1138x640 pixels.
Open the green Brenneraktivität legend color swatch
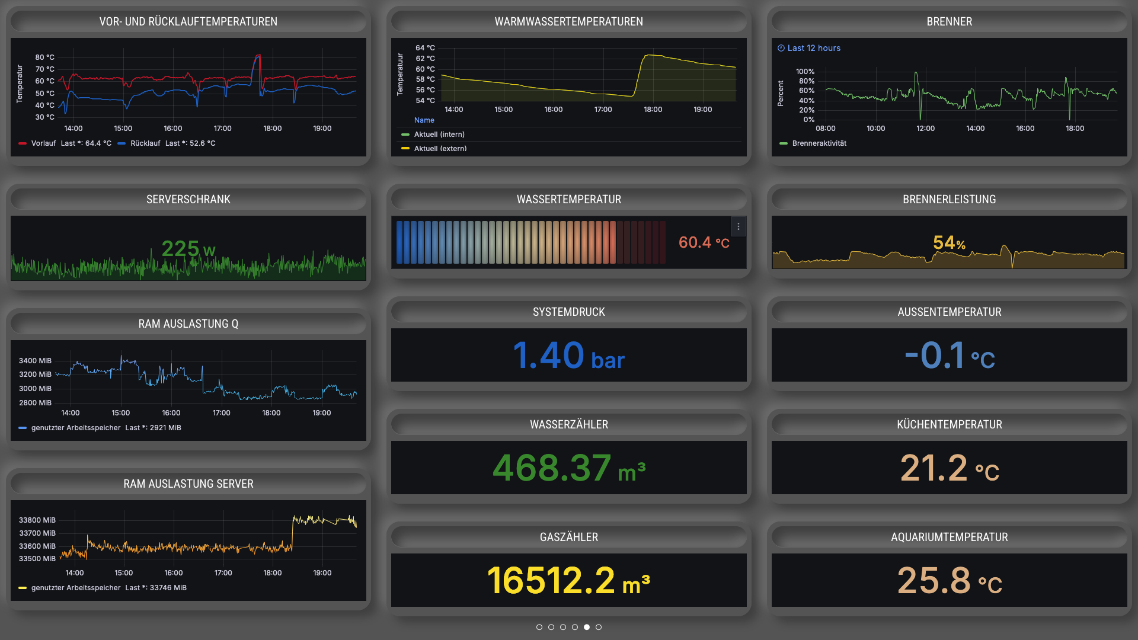click(x=784, y=143)
